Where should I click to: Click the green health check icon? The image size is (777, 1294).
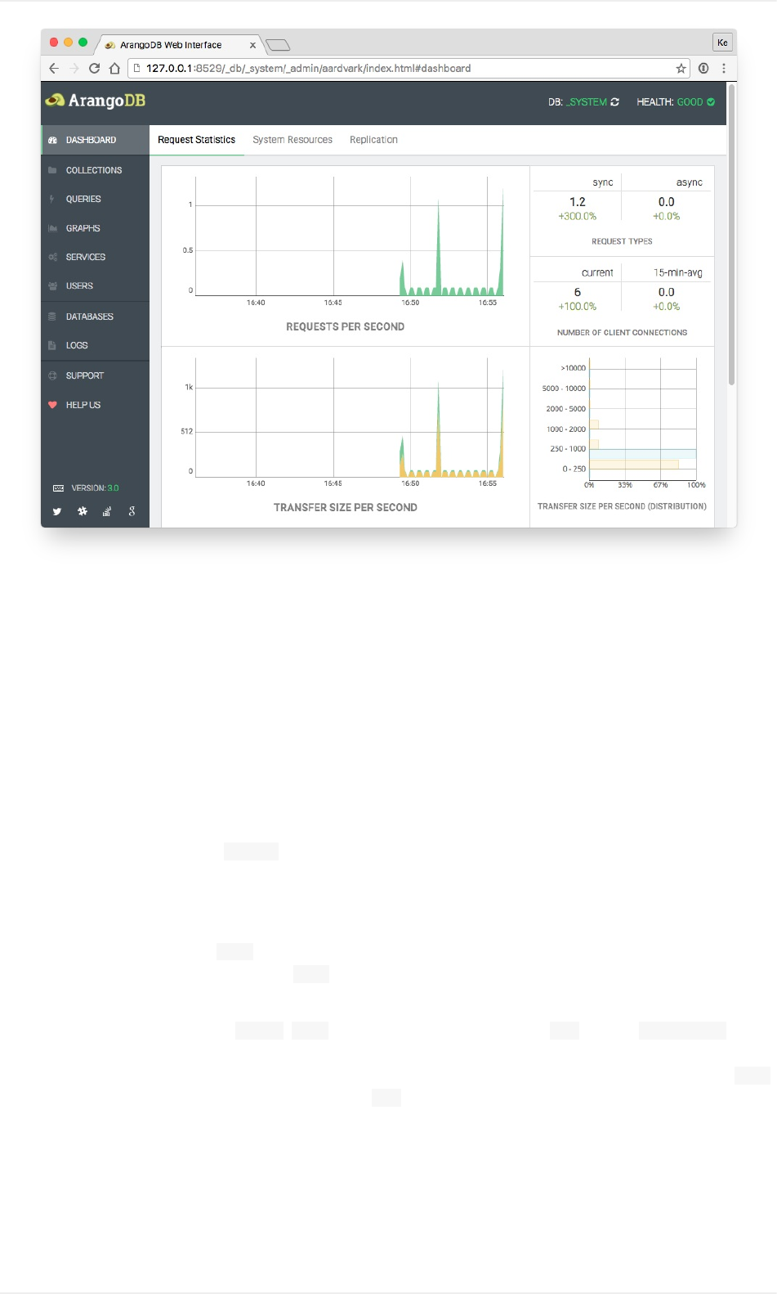click(711, 102)
